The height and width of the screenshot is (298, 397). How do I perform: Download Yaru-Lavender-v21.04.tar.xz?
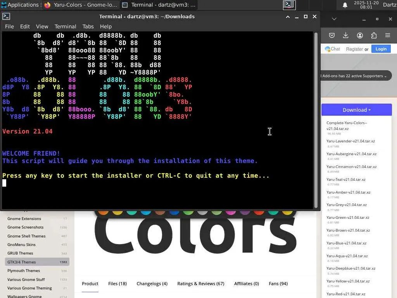[x=350, y=141]
